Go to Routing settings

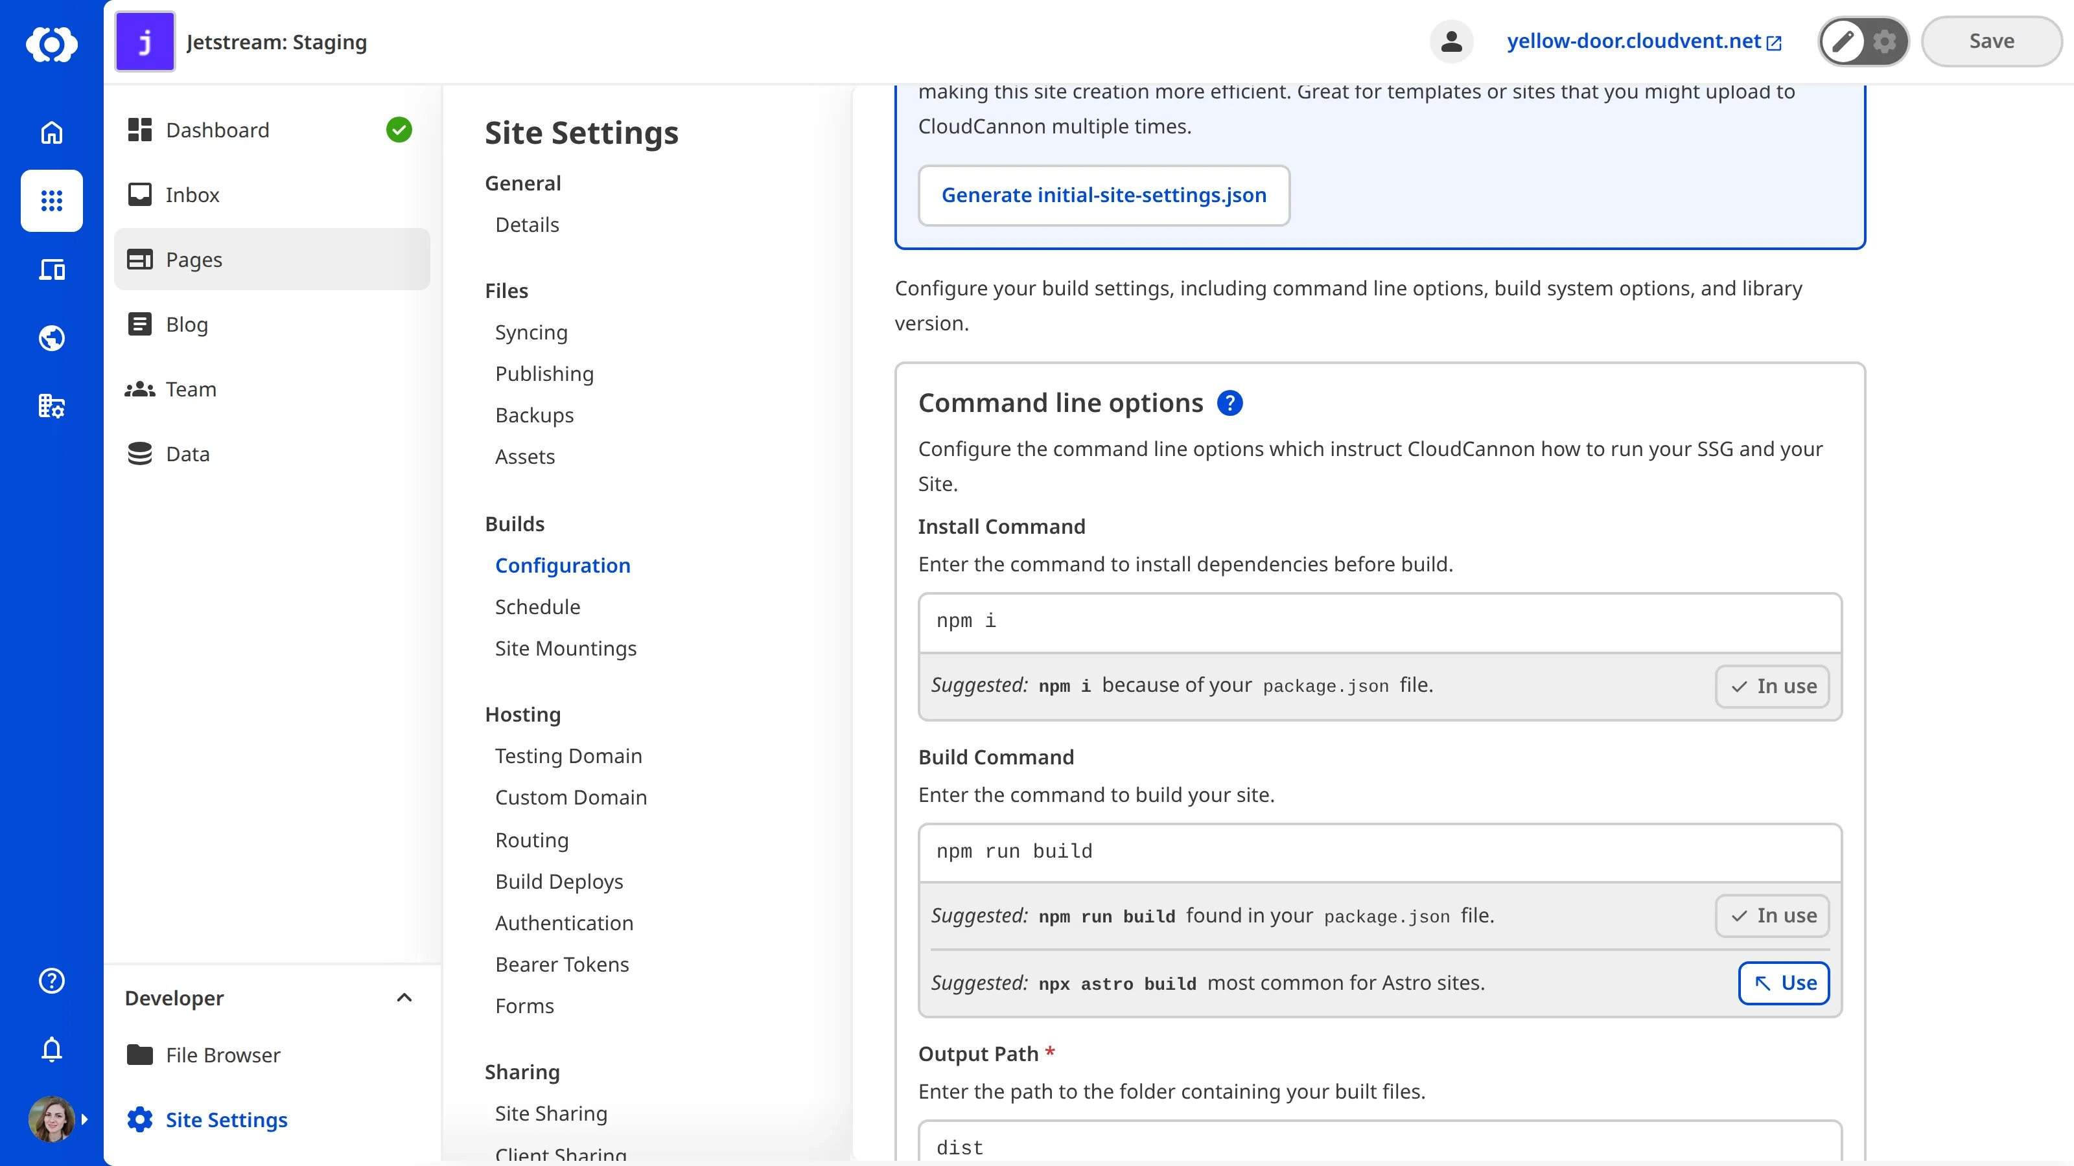coord(531,840)
